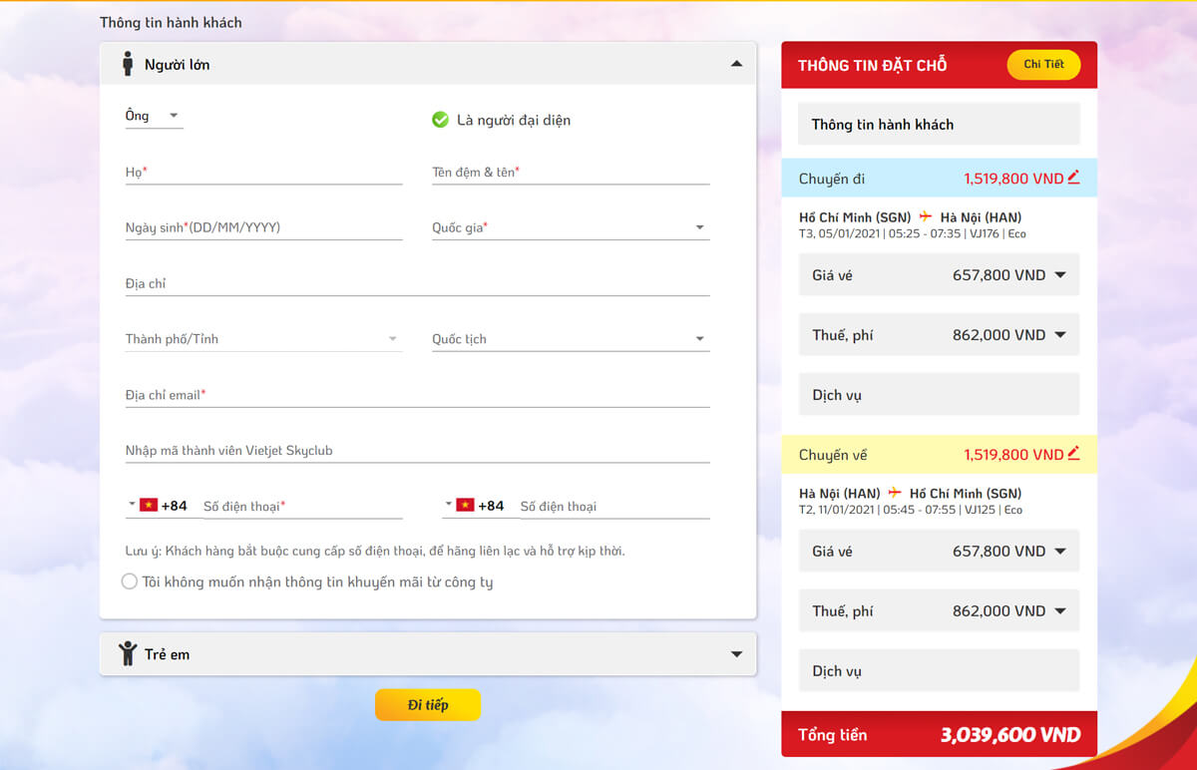Click the edit pencil icon for Chuyến về
The width and height of the screenshot is (1197, 770).
coord(1073,454)
